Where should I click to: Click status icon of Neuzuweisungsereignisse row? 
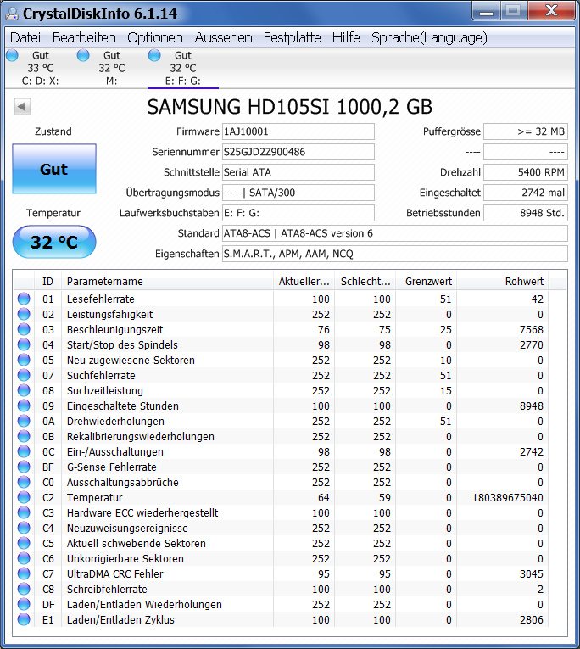tap(24, 528)
